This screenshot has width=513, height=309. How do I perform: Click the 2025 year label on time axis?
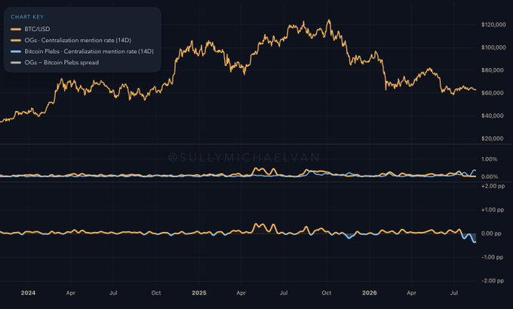[199, 293]
